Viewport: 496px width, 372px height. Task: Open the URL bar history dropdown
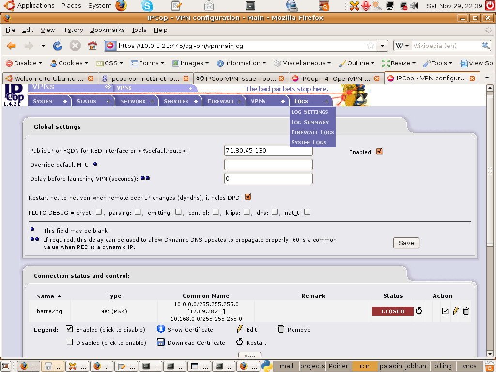[382, 46]
